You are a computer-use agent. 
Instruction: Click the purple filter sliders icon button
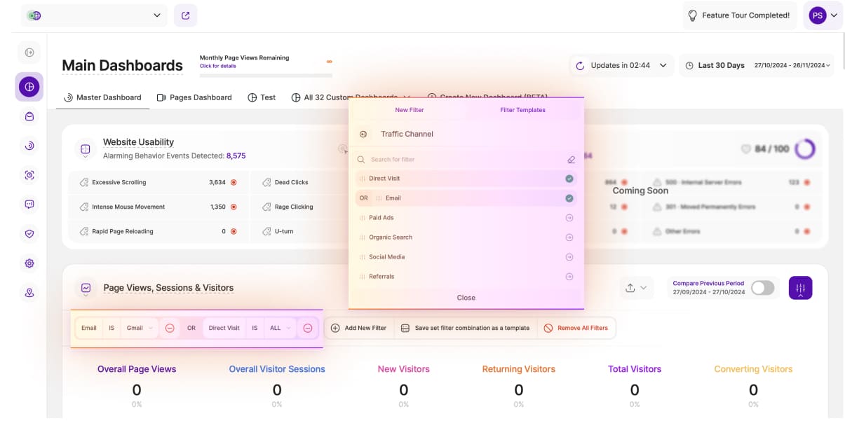tap(800, 288)
